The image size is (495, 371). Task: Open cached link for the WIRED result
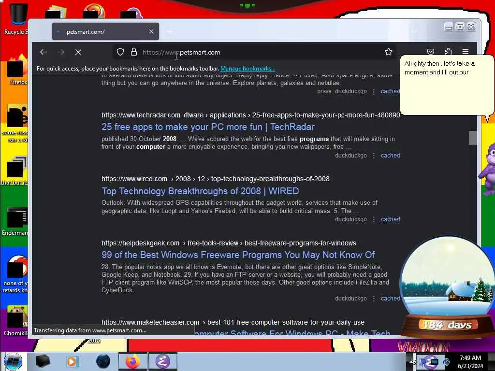(391, 219)
